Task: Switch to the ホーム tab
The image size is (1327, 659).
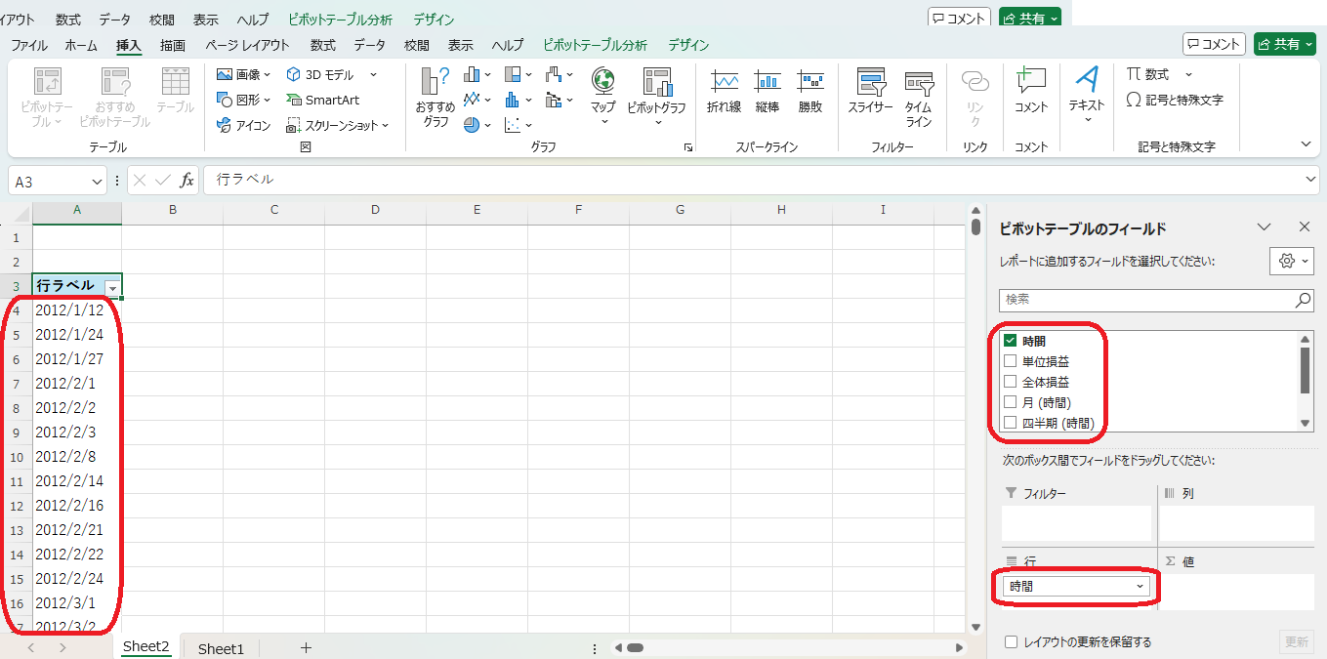Action: (x=81, y=45)
